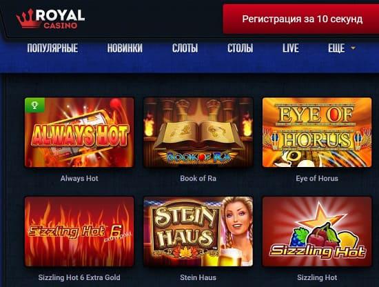Select the Sizzling Hot 6 Extra Gold thumbnail
This screenshot has width=379, height=287.
tap(79, 232)
